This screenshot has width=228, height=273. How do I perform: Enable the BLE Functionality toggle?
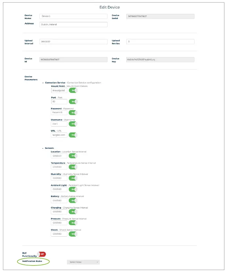[41, 254]
